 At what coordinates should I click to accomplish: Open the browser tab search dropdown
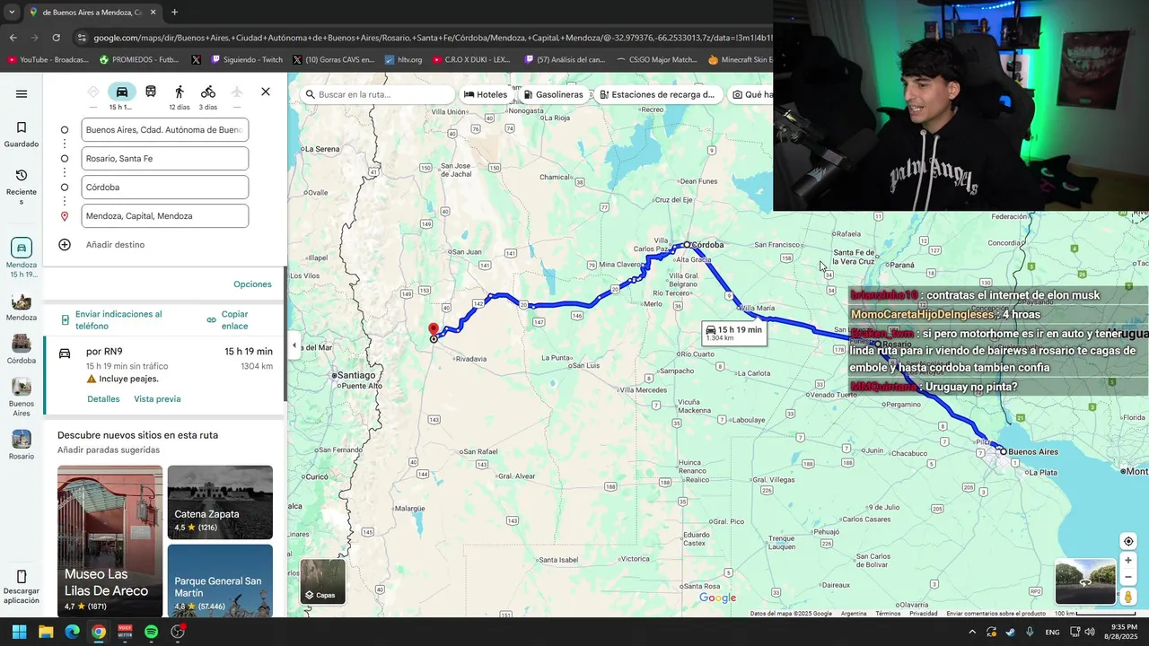pos(11,13)
